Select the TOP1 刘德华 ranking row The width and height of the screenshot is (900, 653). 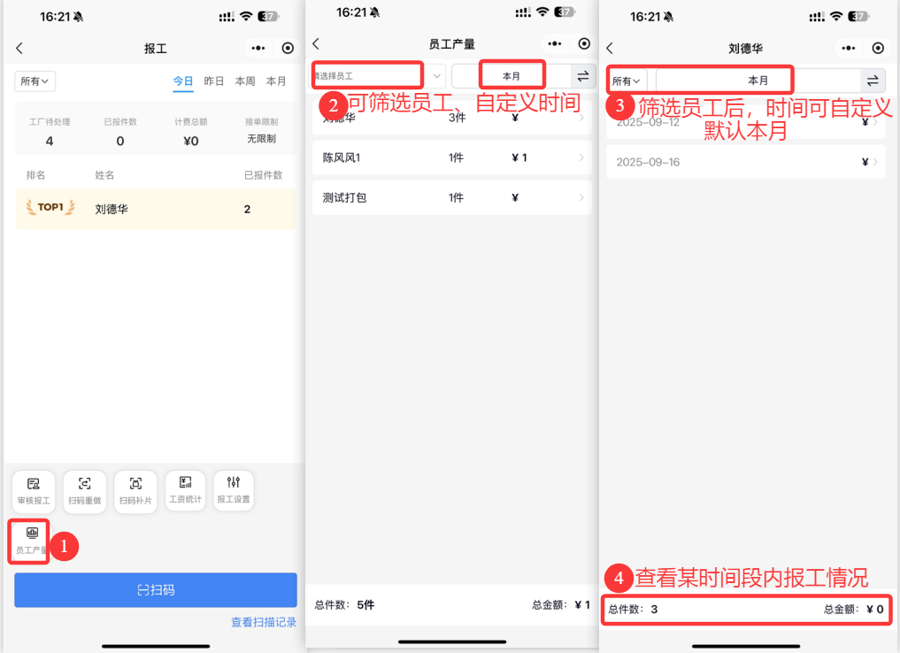(x=156, y=209)
